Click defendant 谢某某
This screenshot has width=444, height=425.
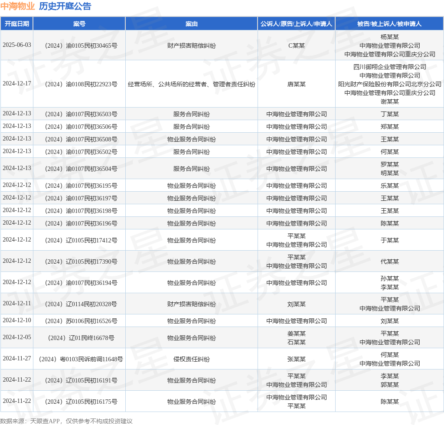click(390, 101)
